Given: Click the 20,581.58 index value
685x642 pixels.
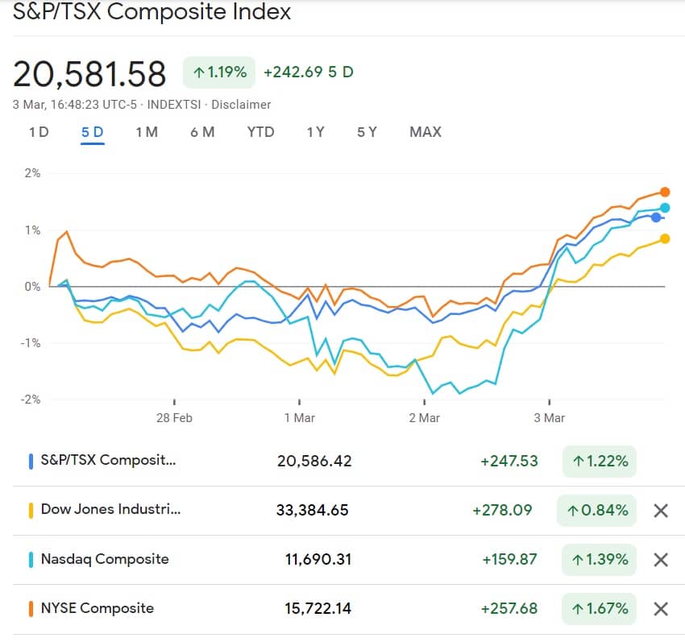Looking at the screenshot, I should point(89,74).
